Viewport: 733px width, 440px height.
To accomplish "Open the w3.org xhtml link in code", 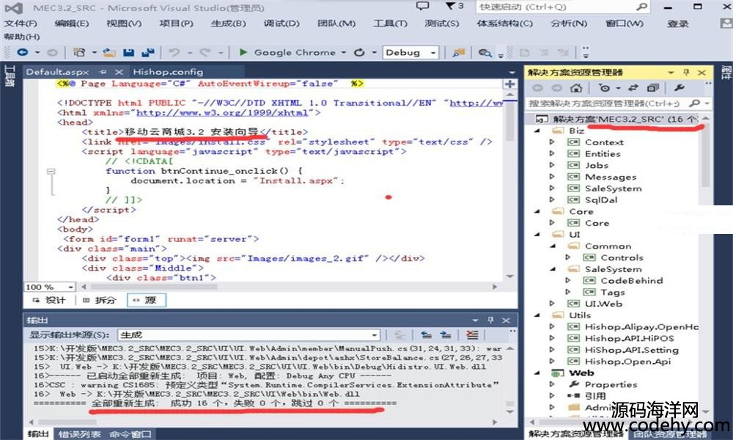I will 222,113.
